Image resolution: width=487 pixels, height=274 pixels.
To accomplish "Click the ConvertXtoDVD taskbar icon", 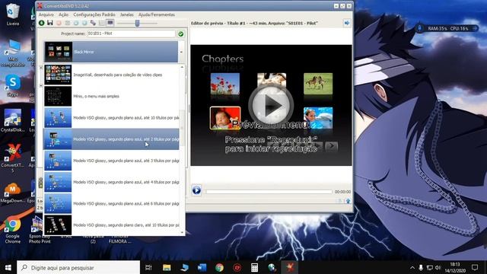I will click(x=290, y=267).
